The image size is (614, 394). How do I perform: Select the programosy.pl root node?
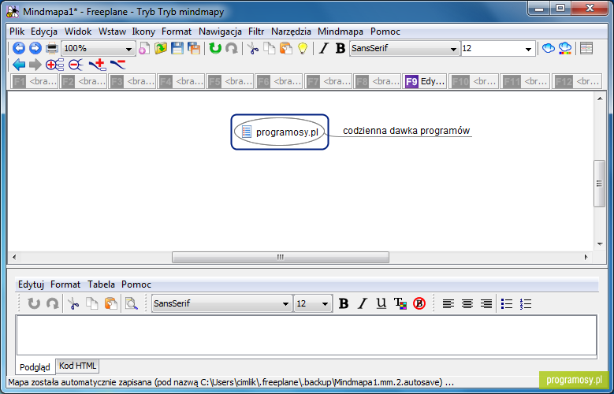pyautogui.click(x=280, y=132)
